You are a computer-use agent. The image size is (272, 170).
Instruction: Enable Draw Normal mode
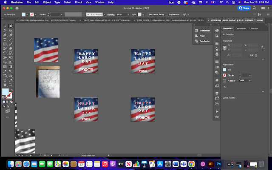coord(4,106)
